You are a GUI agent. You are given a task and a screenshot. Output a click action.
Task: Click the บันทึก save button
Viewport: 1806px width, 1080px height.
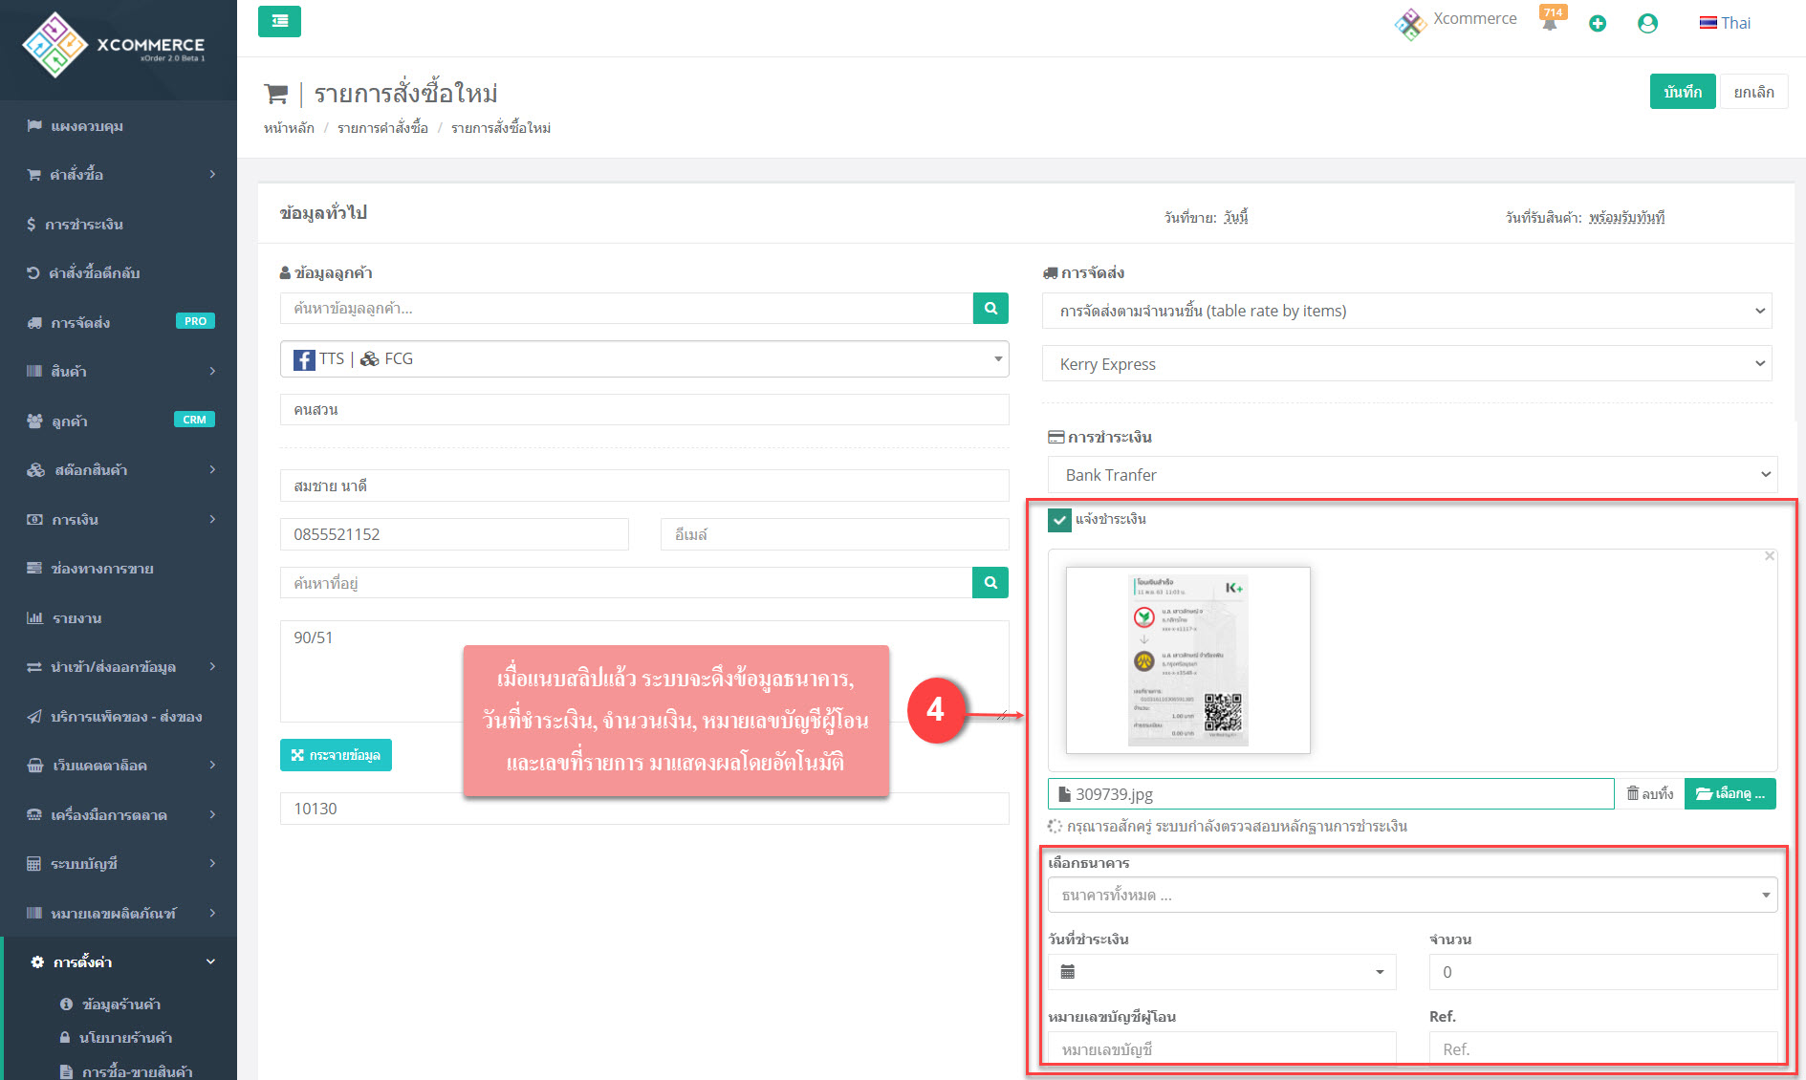tap(1682, 92)
